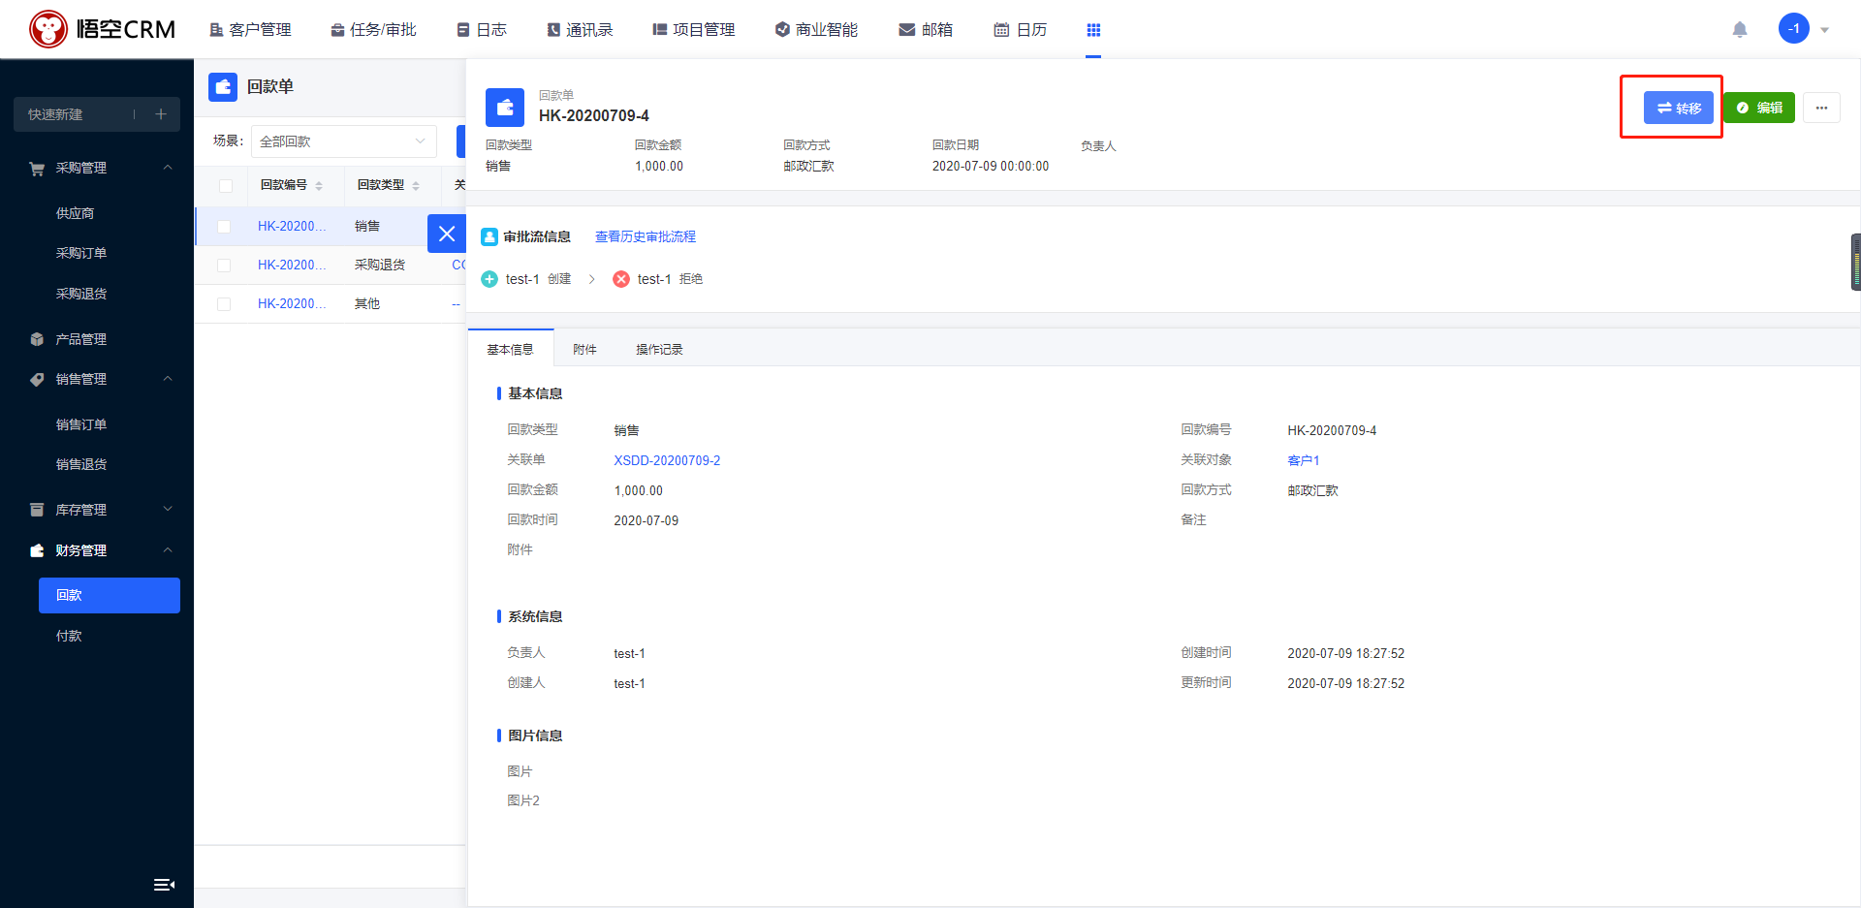Switch to the 附件 tab
This screenshot has width=1861, height=908.
coord(584,349)
